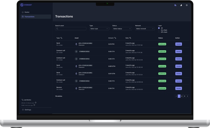The width and height of the screenshot is (210, 128).
Task: Click the Bitcoin last block info icon
Action: pyautogui.click(x=36, y=102)
